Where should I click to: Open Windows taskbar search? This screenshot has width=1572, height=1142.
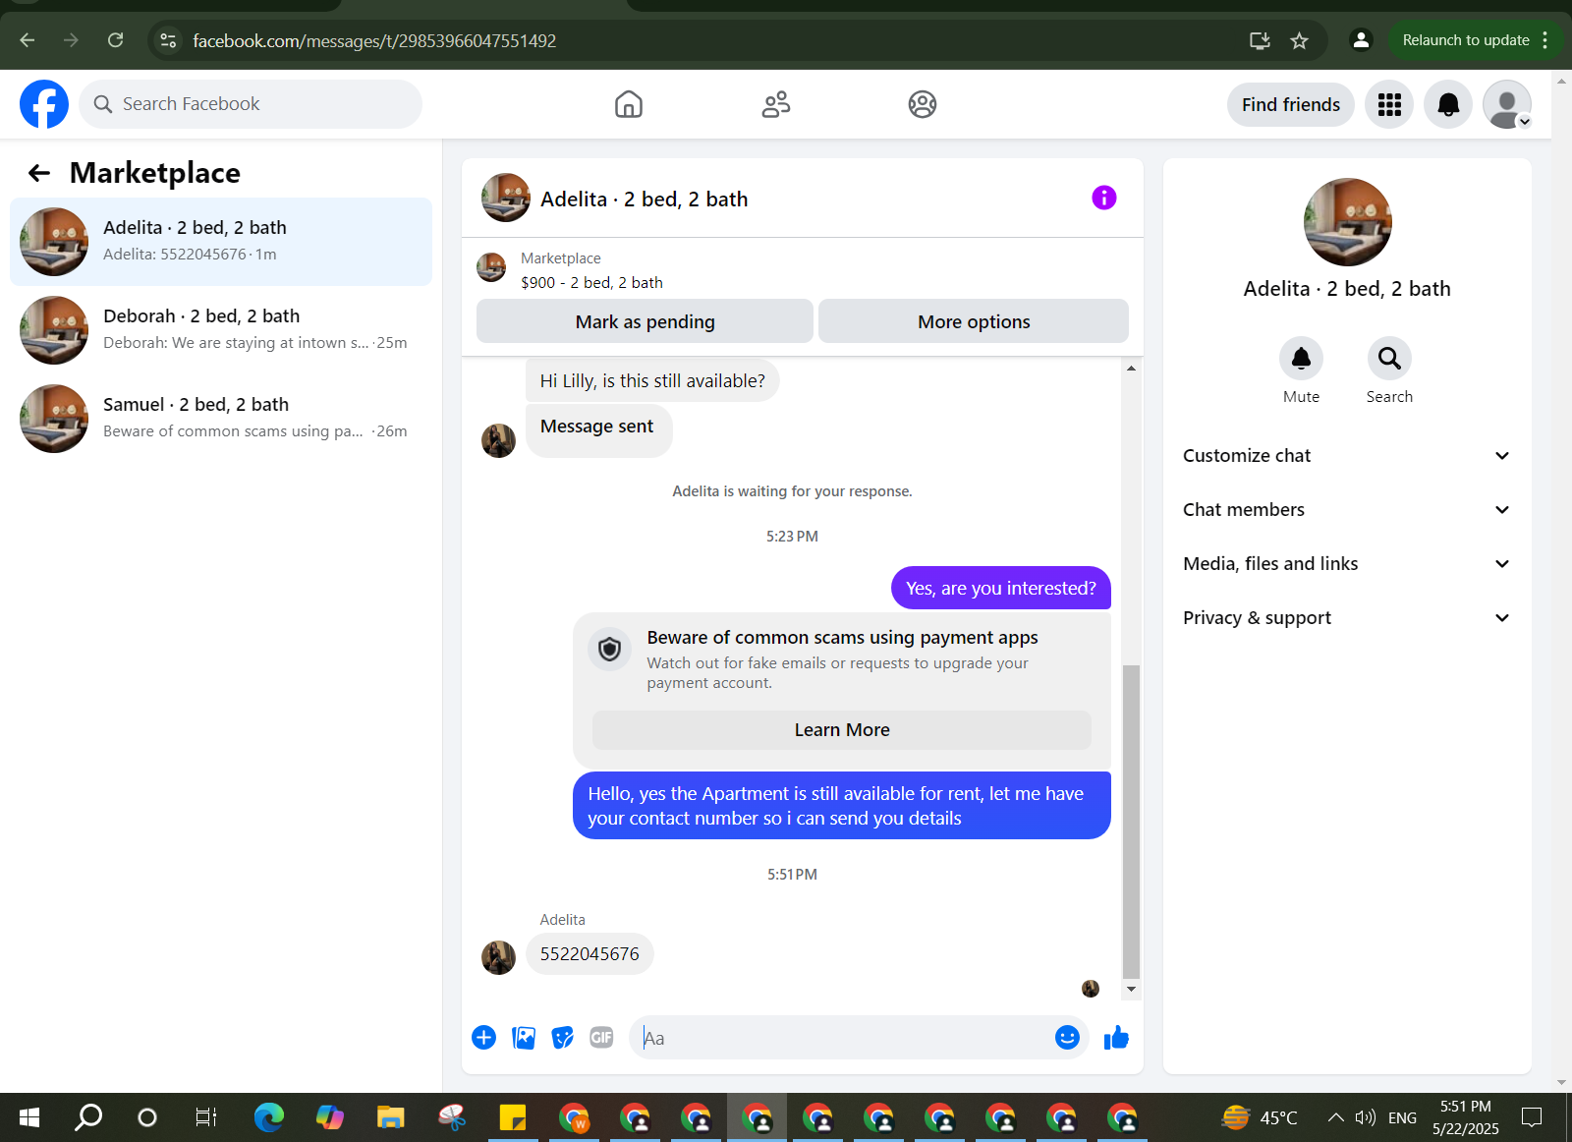pyautogui.click(x=88, y=1117)
